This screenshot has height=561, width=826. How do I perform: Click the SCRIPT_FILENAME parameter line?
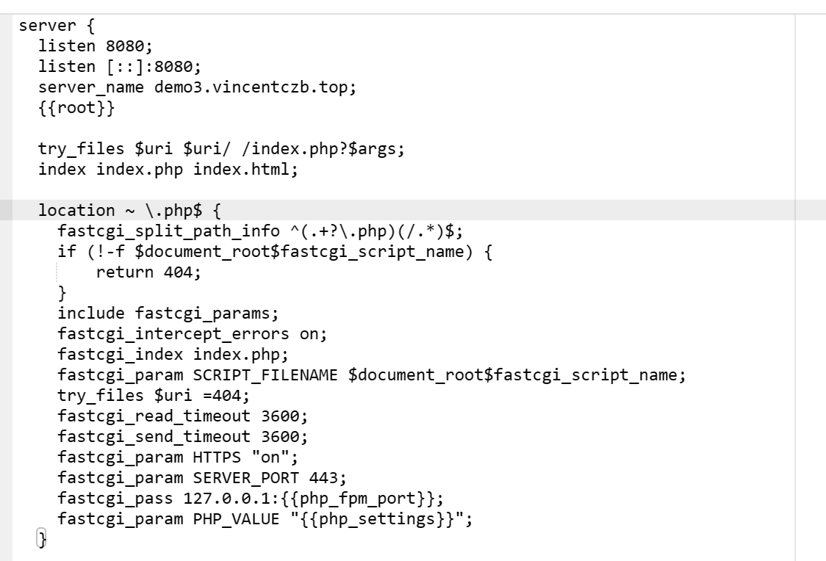372,374
